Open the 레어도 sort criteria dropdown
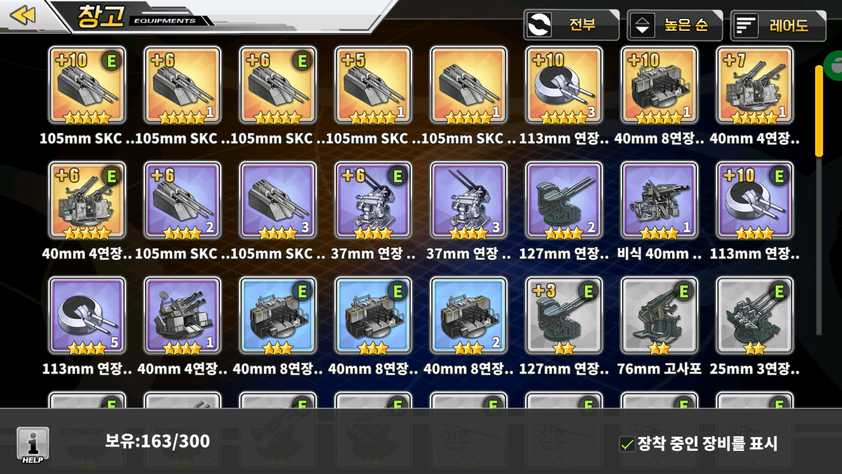 click(778, 25)
